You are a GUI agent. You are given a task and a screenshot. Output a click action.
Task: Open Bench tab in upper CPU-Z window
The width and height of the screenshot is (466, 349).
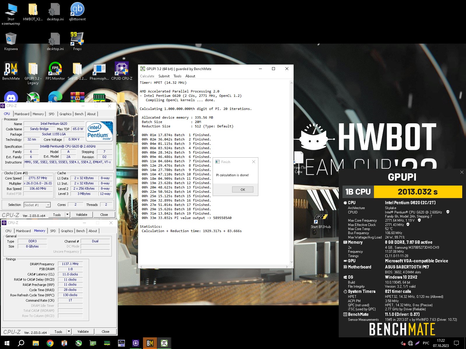(79, 114)
